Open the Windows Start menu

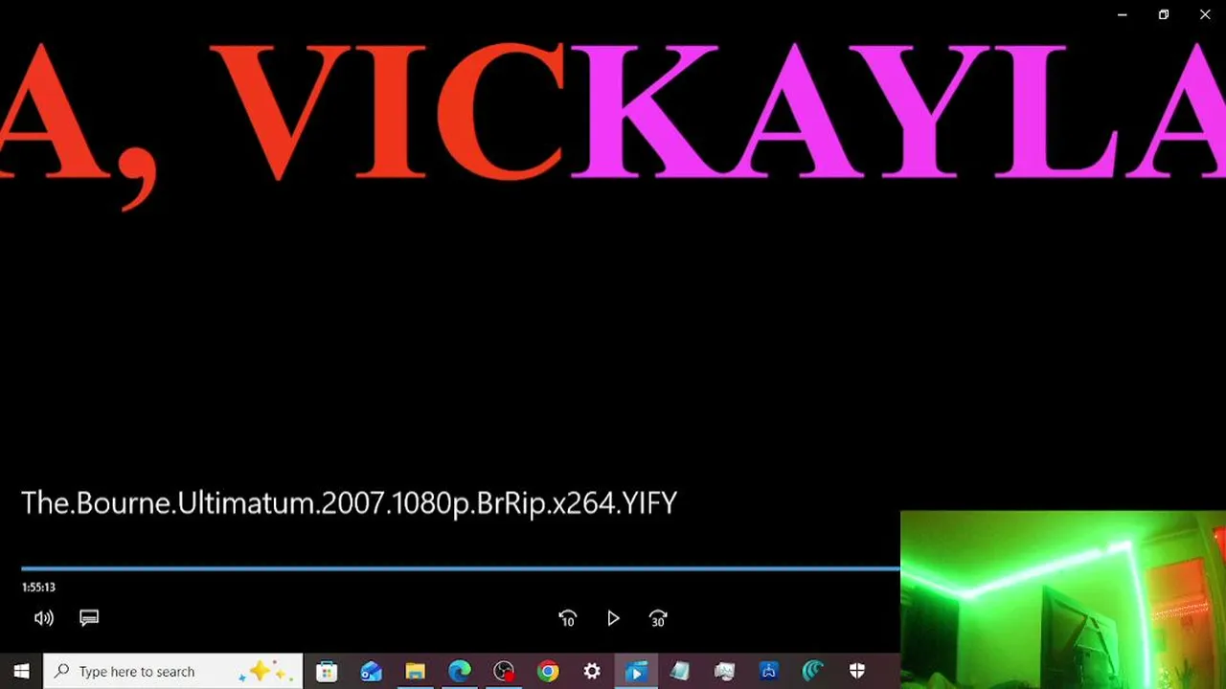pyautogui.click(x=21, y=672)
